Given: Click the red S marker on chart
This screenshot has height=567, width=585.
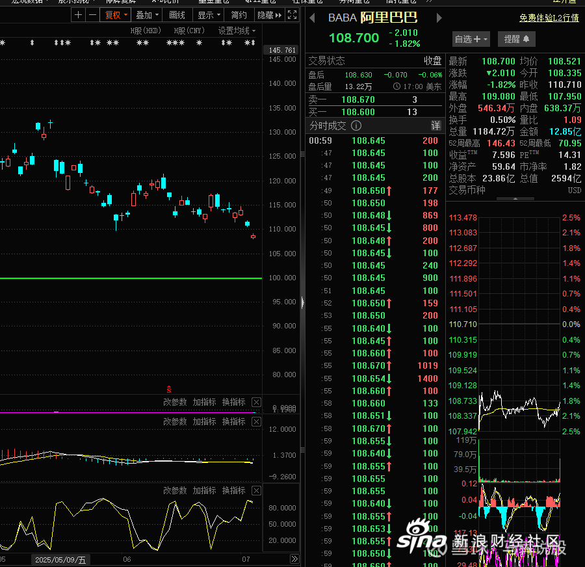Looking at the screenshot, I should tap(169, 389).
